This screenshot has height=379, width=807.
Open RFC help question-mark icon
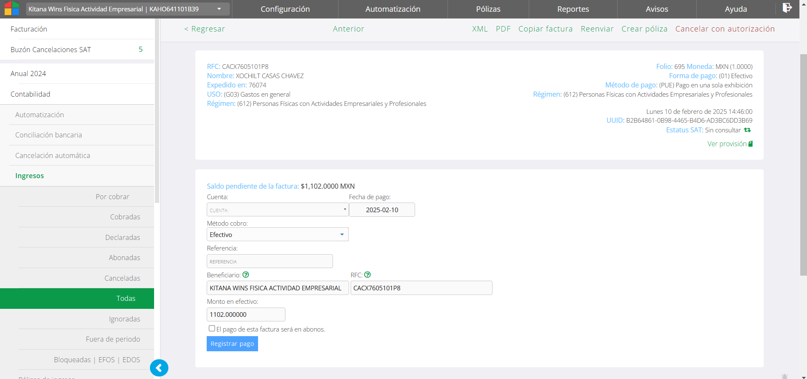368,275
